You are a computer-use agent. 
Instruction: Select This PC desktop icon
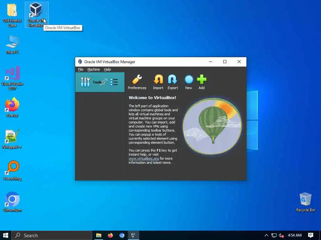12,44
